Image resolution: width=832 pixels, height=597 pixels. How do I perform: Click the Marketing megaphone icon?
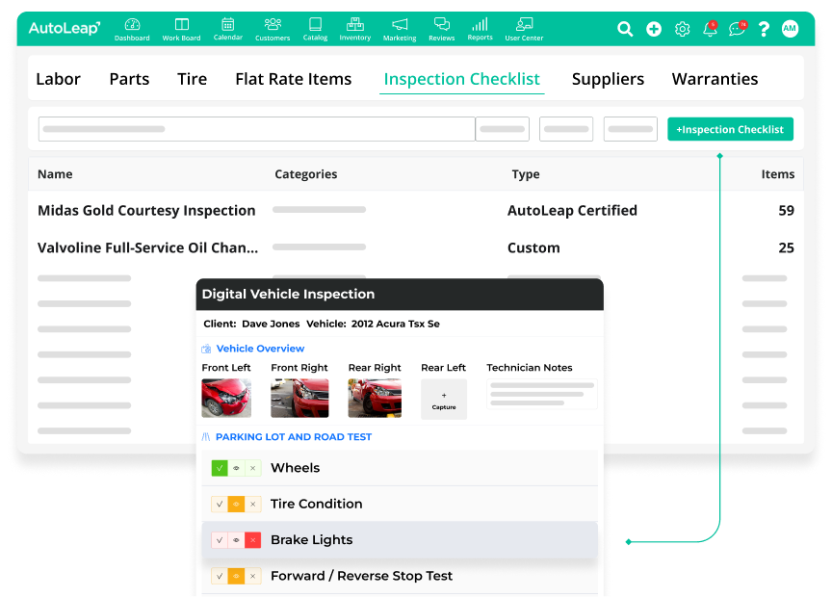pyautogui.click(x=400, y=26)
